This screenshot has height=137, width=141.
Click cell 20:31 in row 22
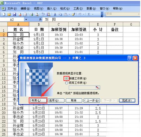[x=79, y=121]
